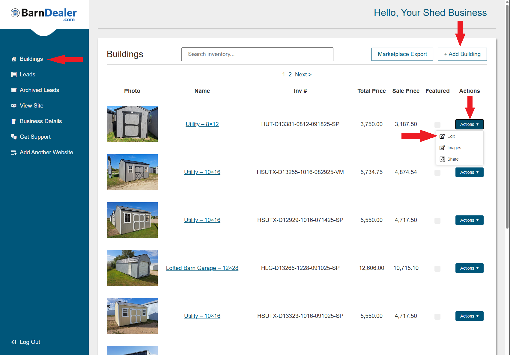
Task: Click the + Add Building button
Action: (462, 54)
